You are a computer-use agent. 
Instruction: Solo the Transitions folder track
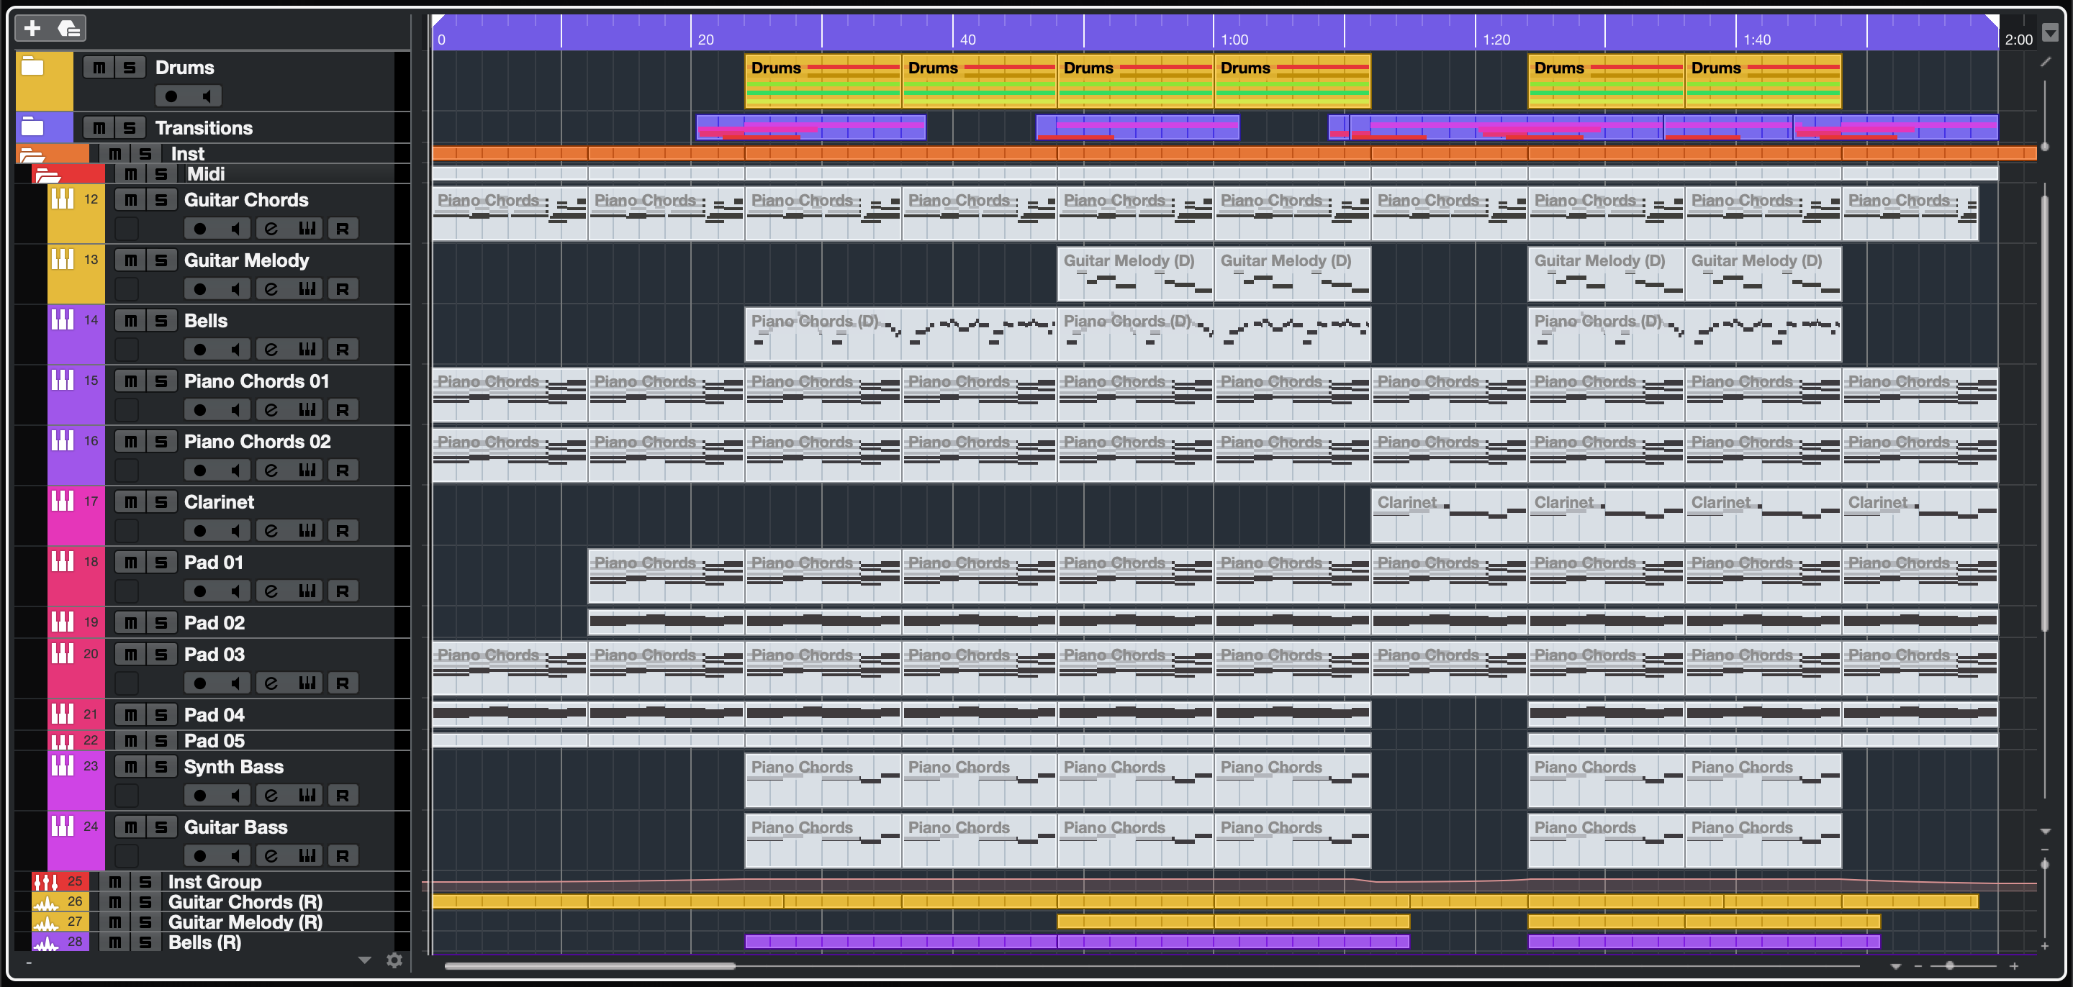130,128
